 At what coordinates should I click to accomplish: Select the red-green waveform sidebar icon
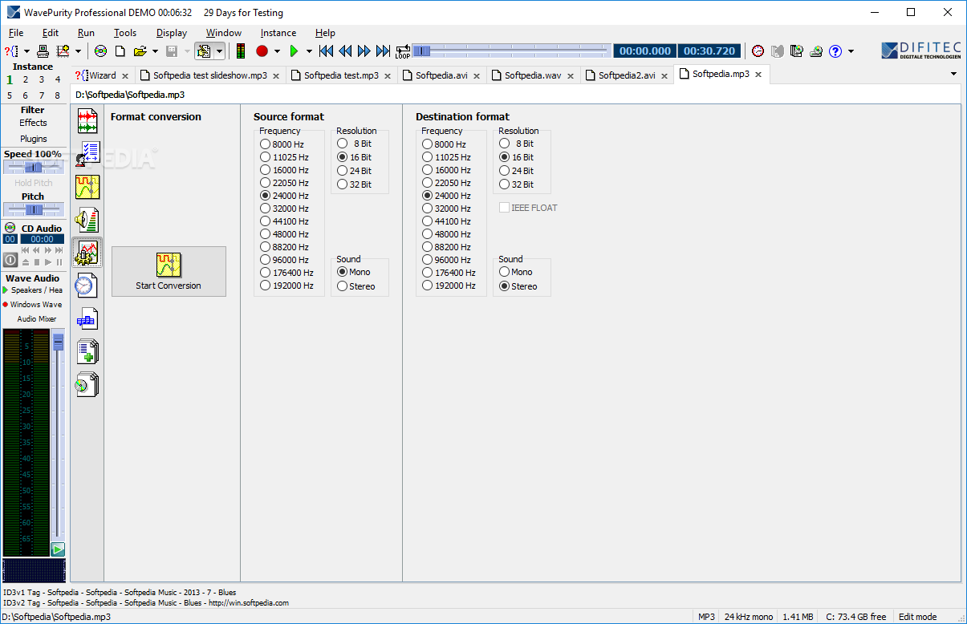point(87,121)
